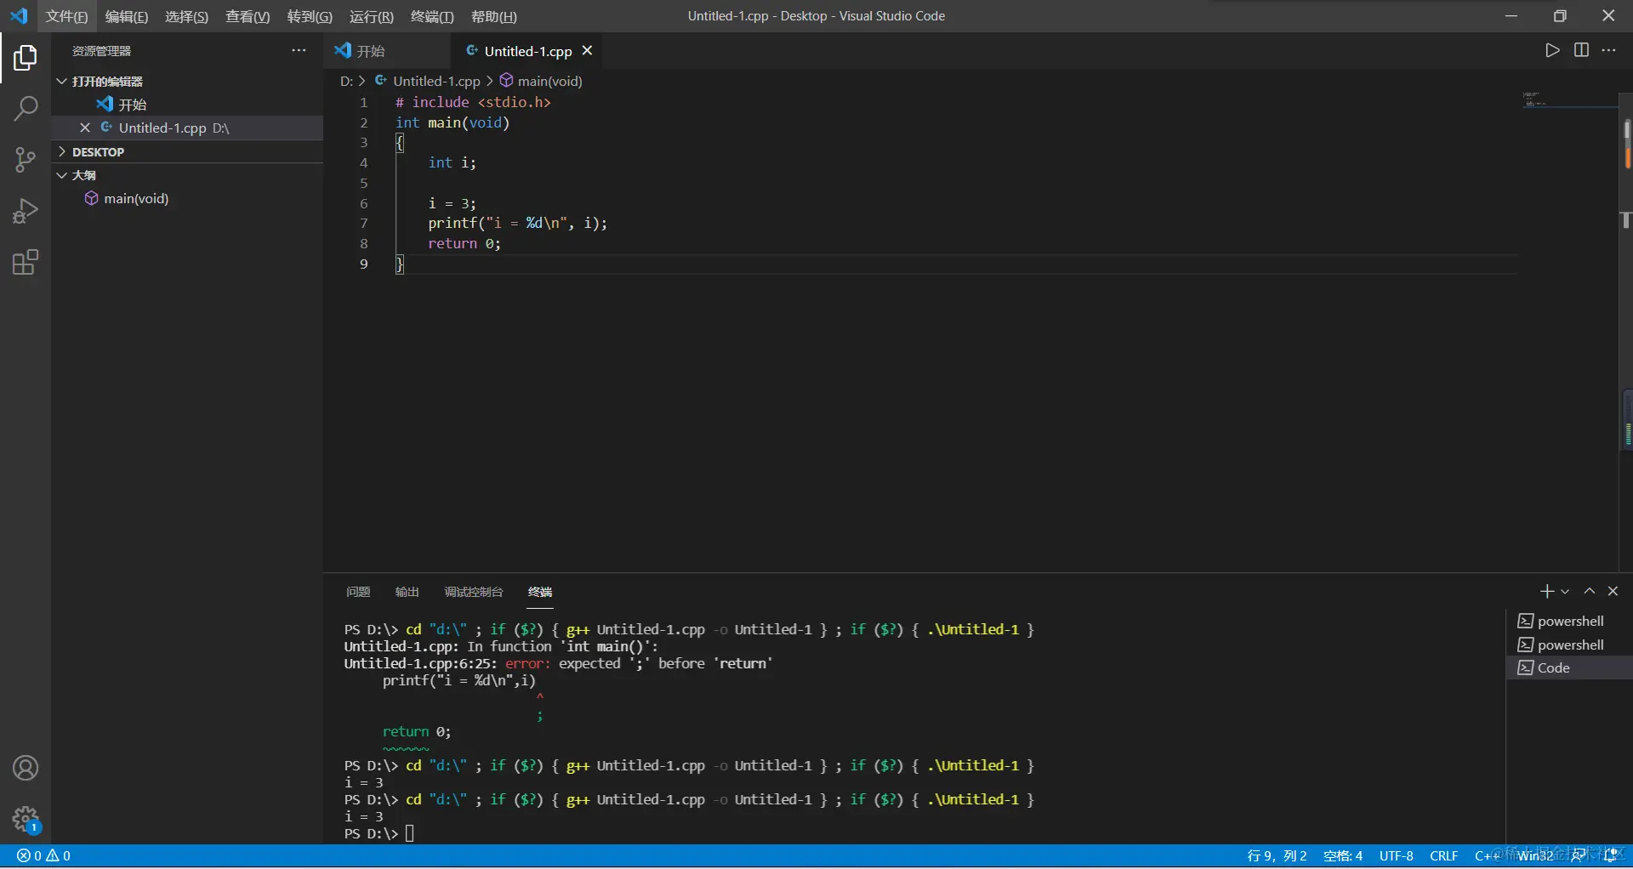Open the Search view in the activity bar

26,109
